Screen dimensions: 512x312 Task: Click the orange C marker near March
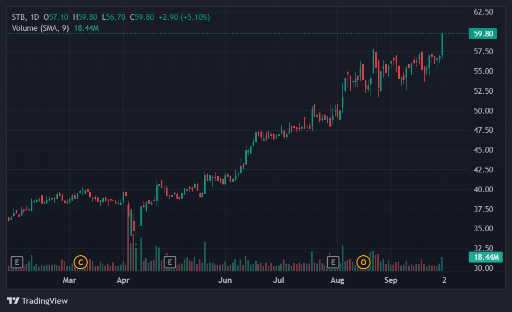tap(80, 261)
